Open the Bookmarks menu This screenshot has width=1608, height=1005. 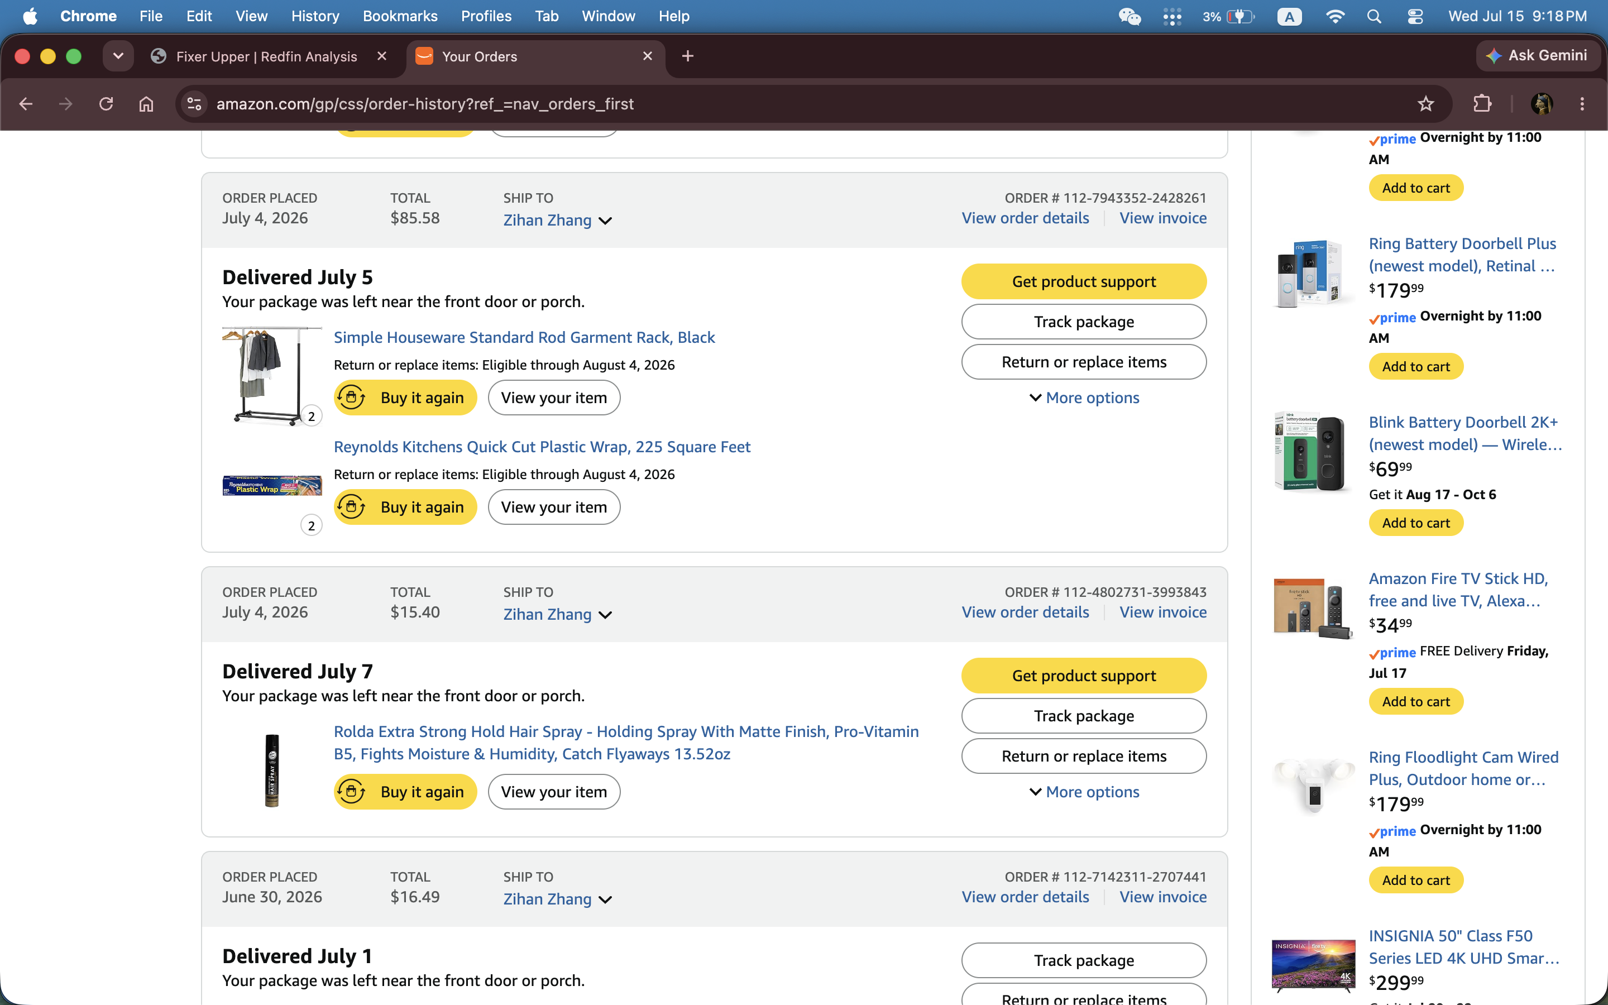[x=400, y=16]
